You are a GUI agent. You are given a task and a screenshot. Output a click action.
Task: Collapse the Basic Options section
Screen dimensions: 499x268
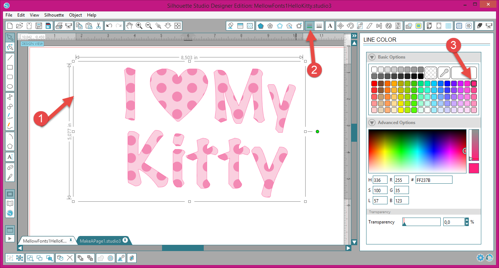372,57
